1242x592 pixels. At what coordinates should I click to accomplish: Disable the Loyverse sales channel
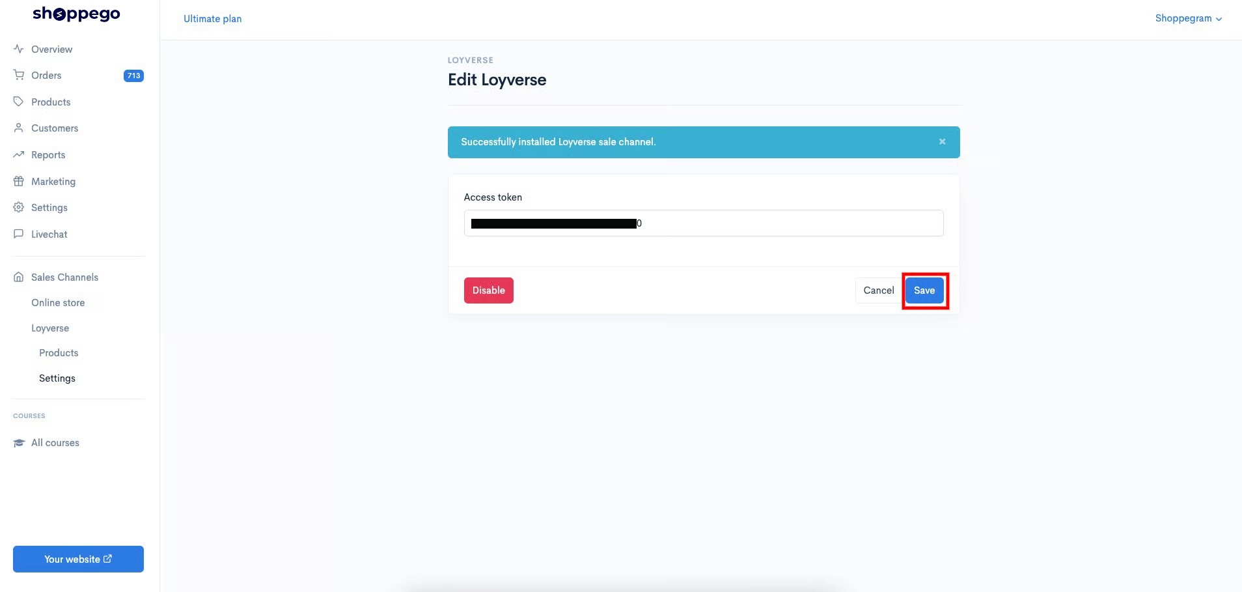(488, 290)
